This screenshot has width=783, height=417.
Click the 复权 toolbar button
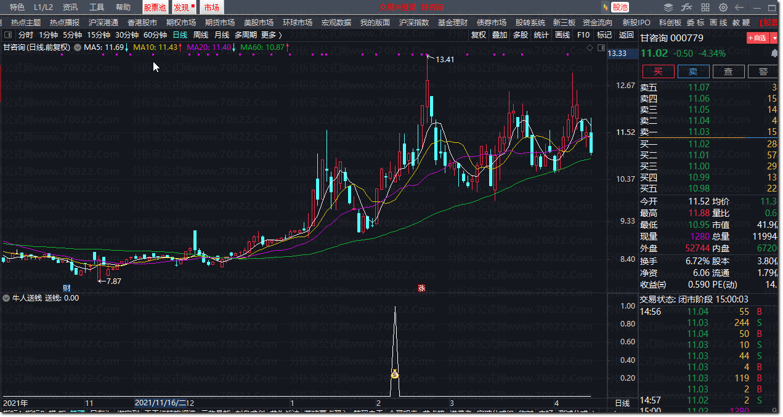479,35
